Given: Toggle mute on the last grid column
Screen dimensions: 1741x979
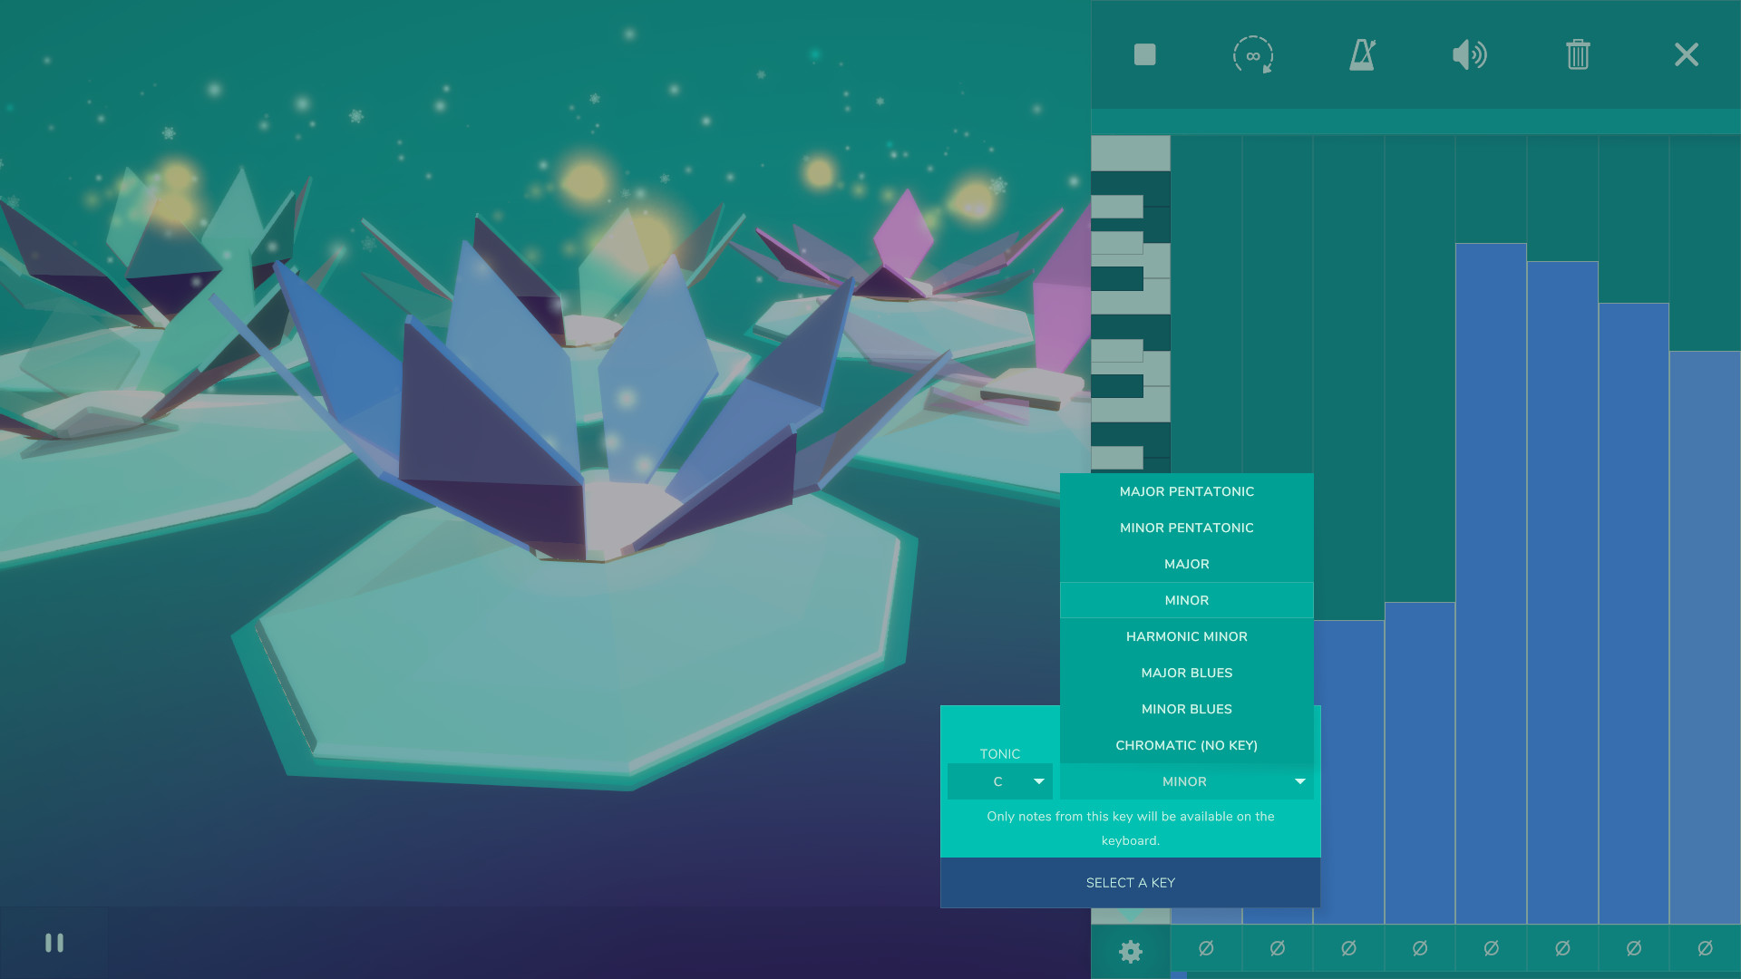Looking at the screenshot, I should coord(1707,949).
